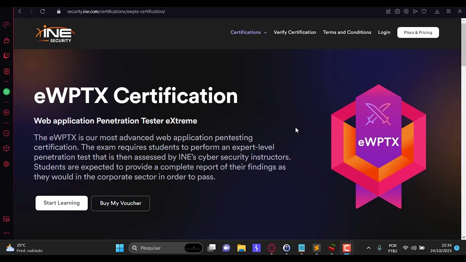Open the weather widget showing 25°C

point(24,248)
